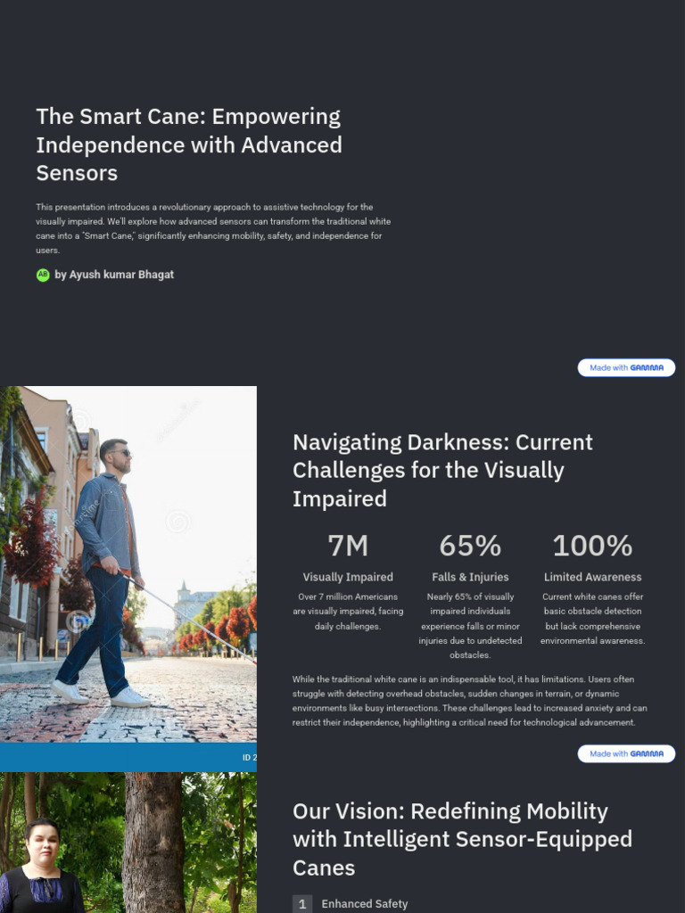Select the Visually Impaired label
Image resolution: width=685 pixels, height=913 pixels.
[348, 577]
